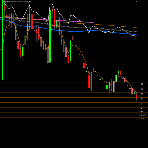
Task: Click the final red candlestick at the chart's right end
Action: pos(137,96)
